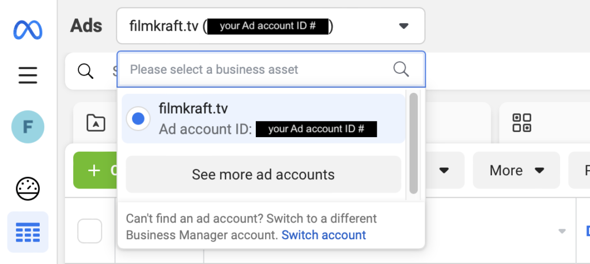Focus the 'Please select a business asset' field
The height and width of the screenshot is (264, 590).
click(x=259, y=70)
